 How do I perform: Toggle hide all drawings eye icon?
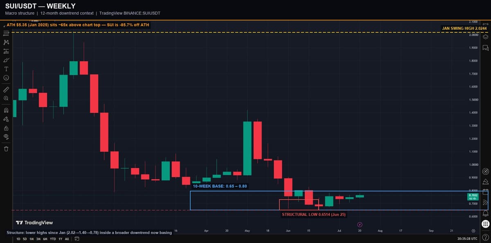pyautogui.click(x=6, y=136)
